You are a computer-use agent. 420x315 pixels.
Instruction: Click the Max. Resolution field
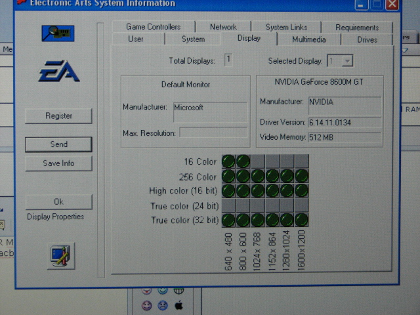(213, 133)
